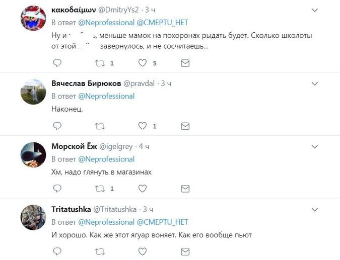
Task: Like Морской Ёж's tweet
Action: click(143, 189)
